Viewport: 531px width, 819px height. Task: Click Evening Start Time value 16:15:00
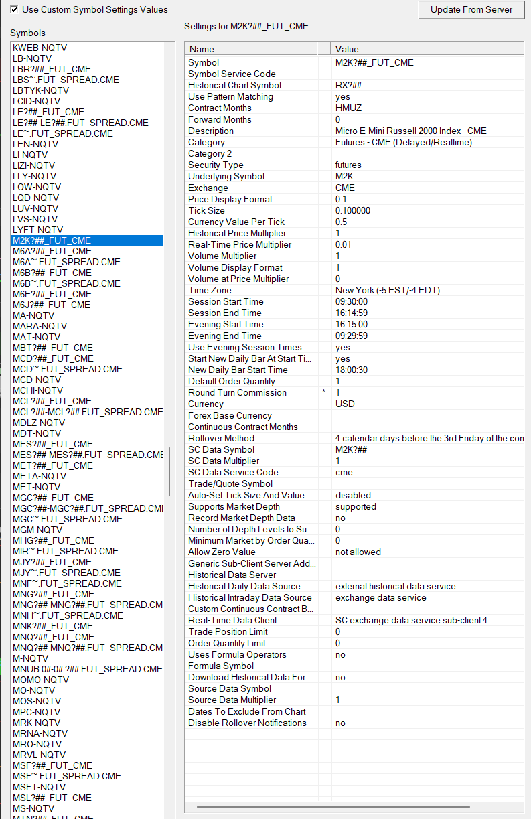tap(352, 324)
